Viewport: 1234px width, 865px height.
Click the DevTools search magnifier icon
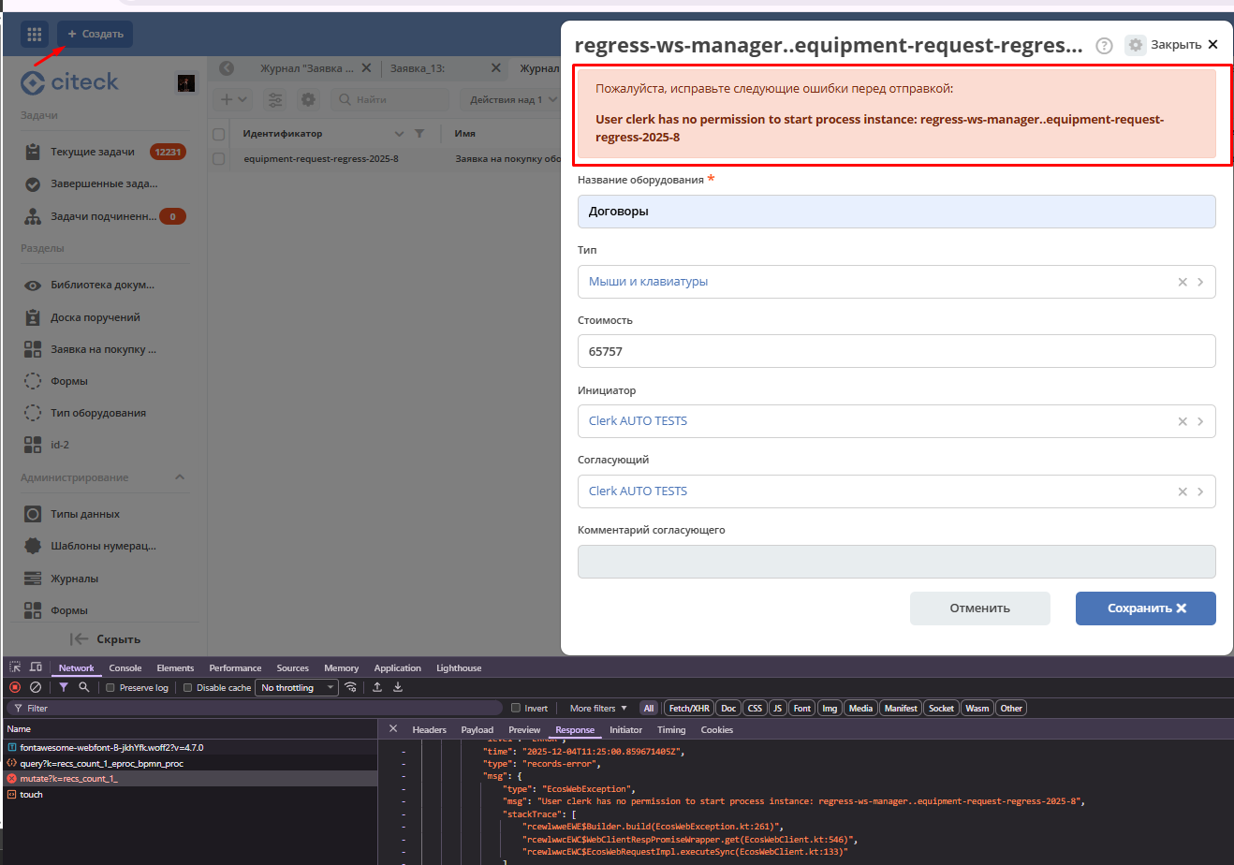84,687
